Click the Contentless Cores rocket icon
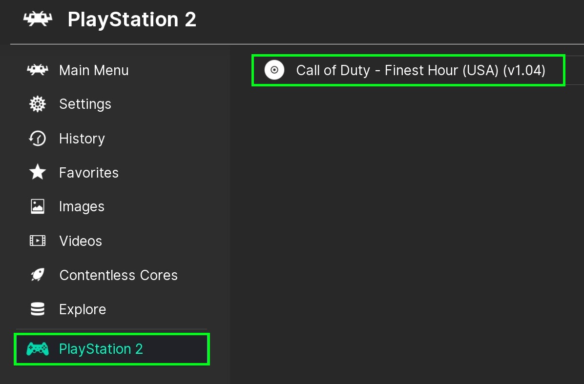The width and height of the screenshot is (584, 384). pyautogui.click(x=38, y=275)
